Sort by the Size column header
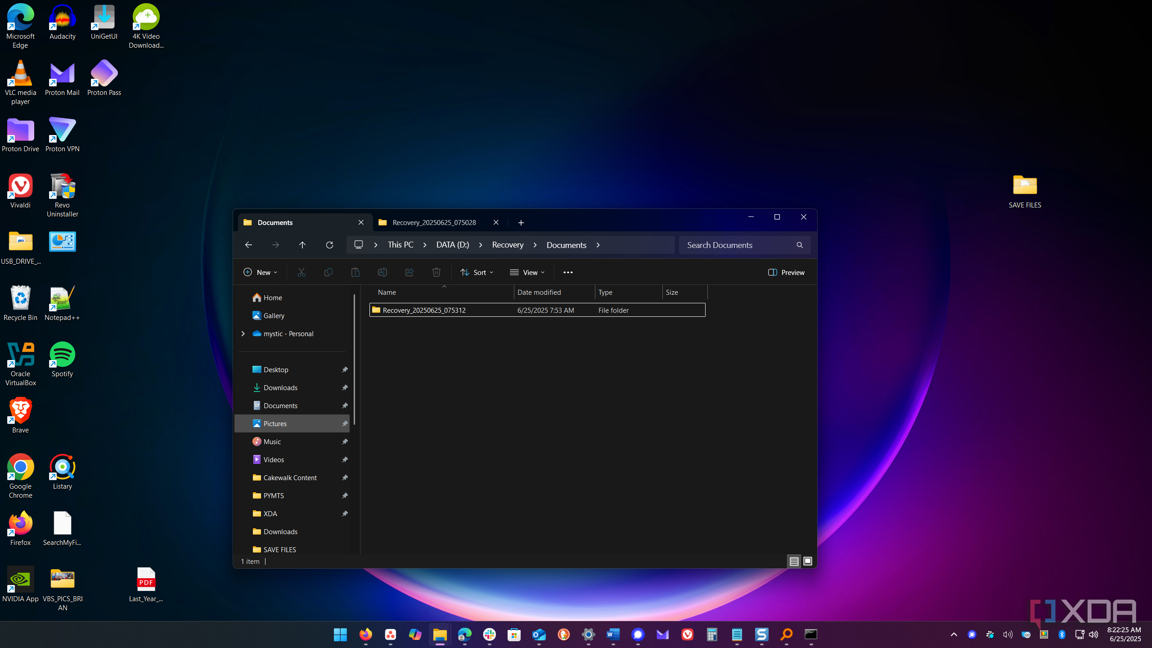Viewport: 1152px width, 648px height. point(684,292)
